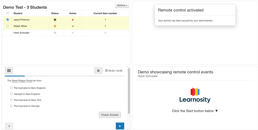Click the Check Answer button
Viewport: 258px width, 130px height.
[x=110, y=115]
